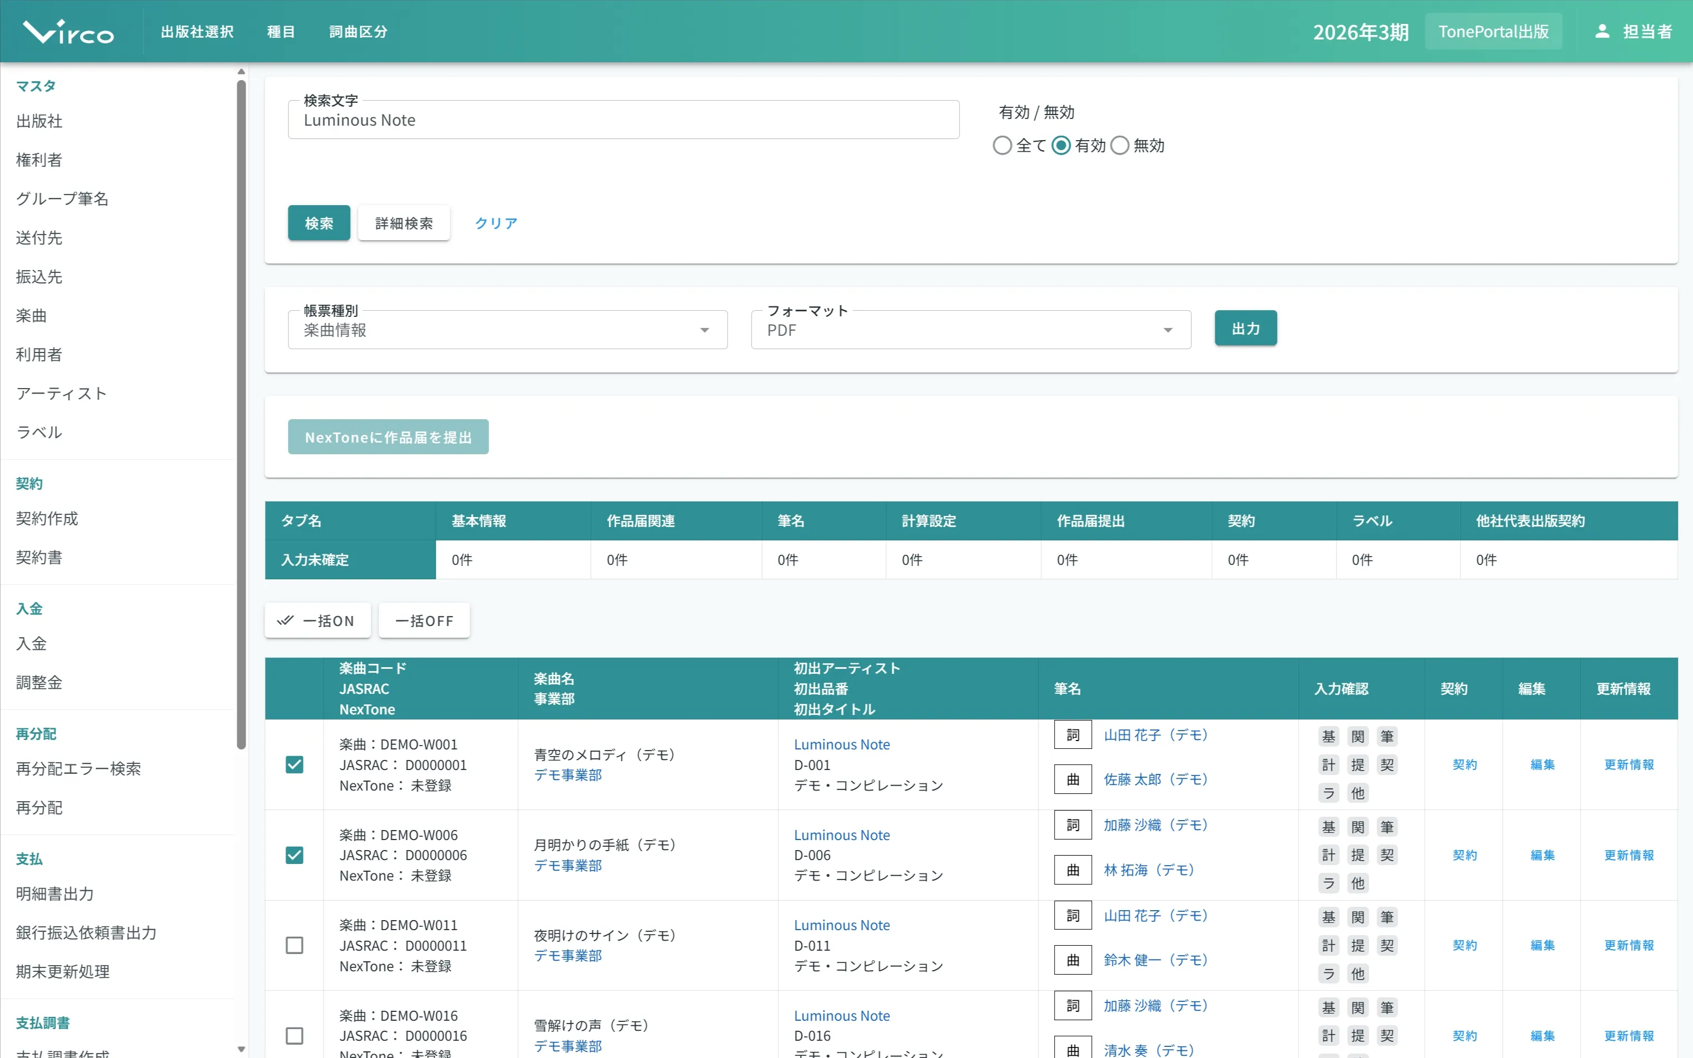Open 楽曲 in the sidebar

pos(32,316)
